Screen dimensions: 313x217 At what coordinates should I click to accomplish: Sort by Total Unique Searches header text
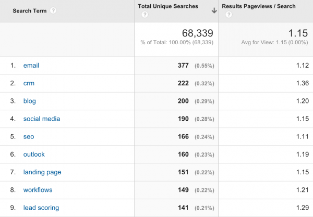coord(168,6)
